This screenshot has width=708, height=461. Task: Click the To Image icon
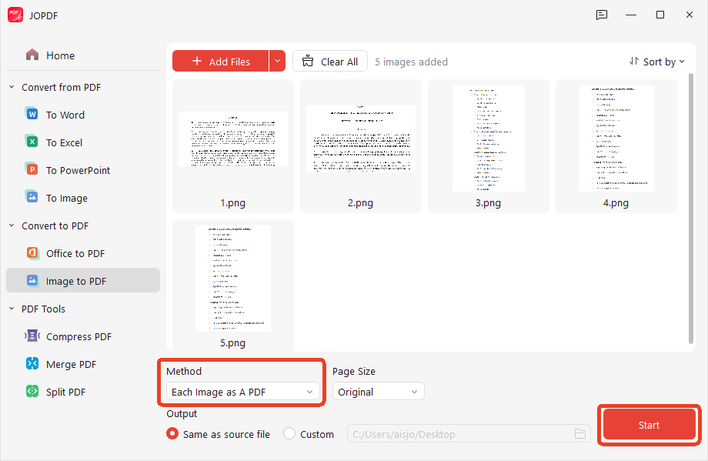32,197
